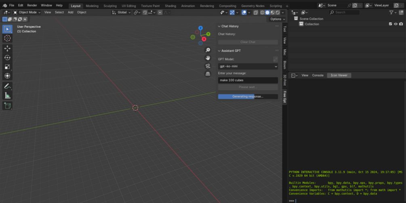
Task: Collapse the Assistant GPT panel
Action: click(219, 51)
